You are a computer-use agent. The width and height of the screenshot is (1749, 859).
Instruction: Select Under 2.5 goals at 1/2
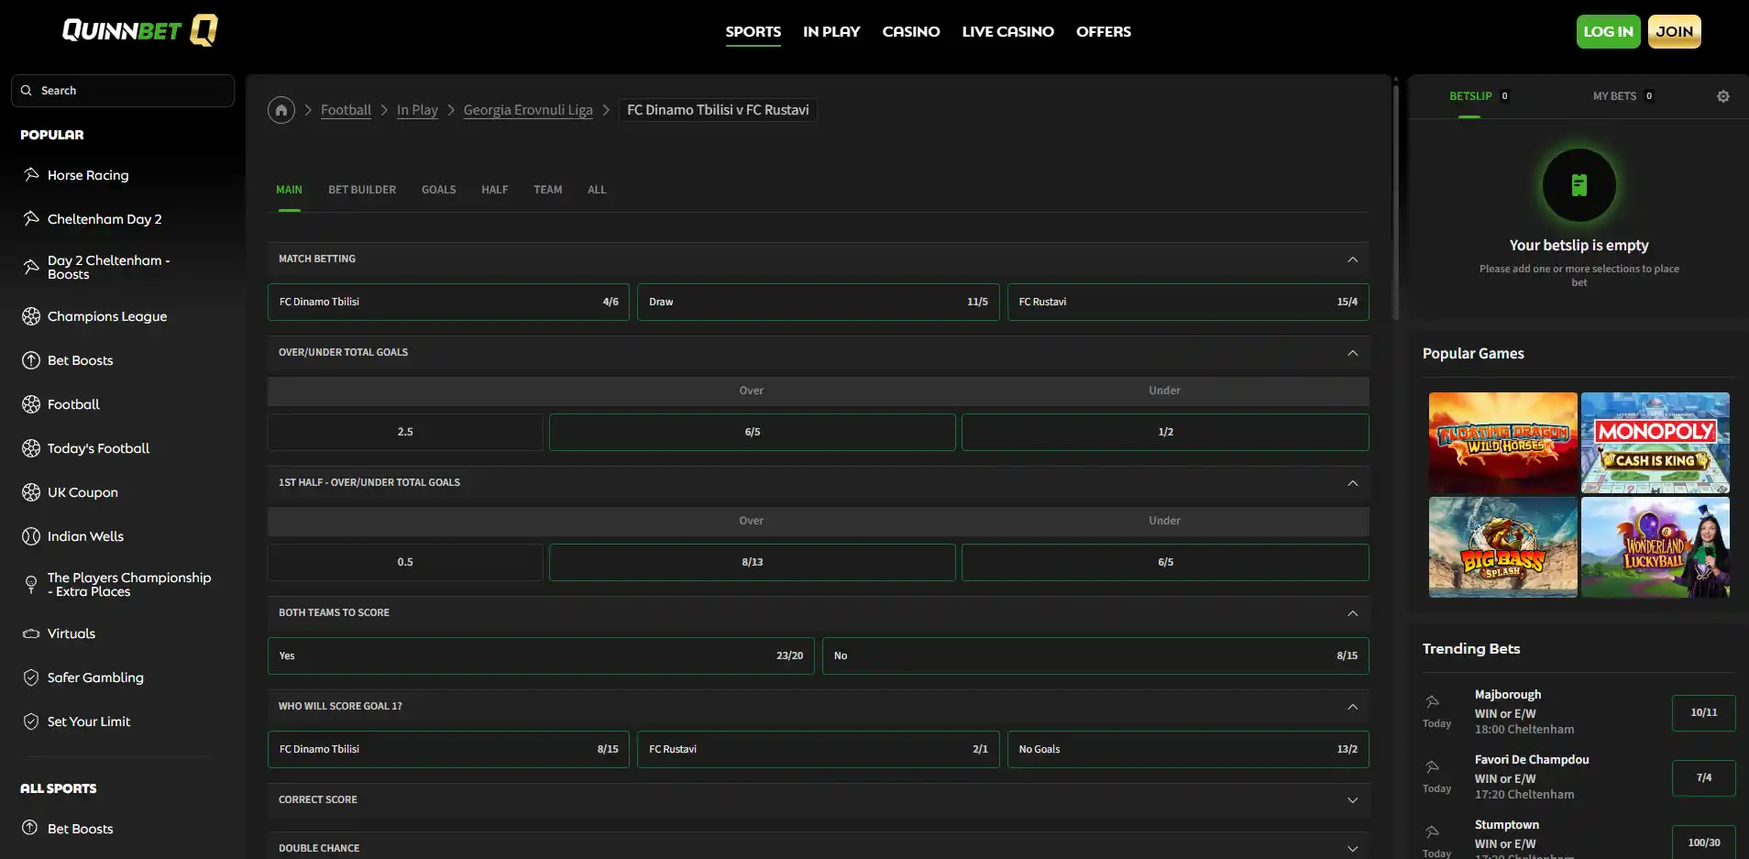[x=1165, y=432]
